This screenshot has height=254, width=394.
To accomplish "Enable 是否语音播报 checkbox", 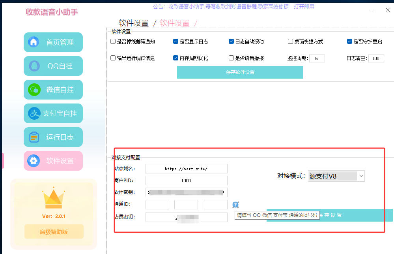I will [x=231, y=58].
